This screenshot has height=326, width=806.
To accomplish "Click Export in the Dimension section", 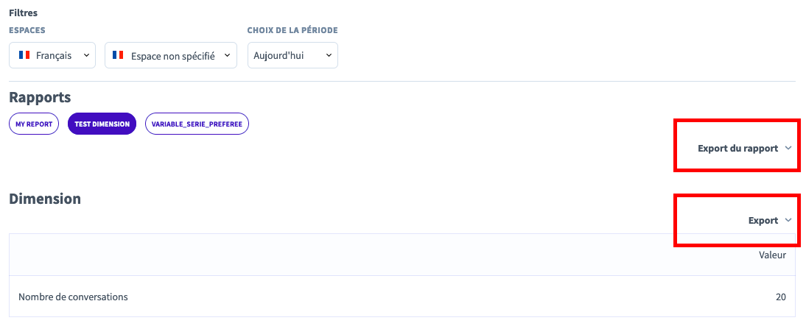I will click(763, 221).
